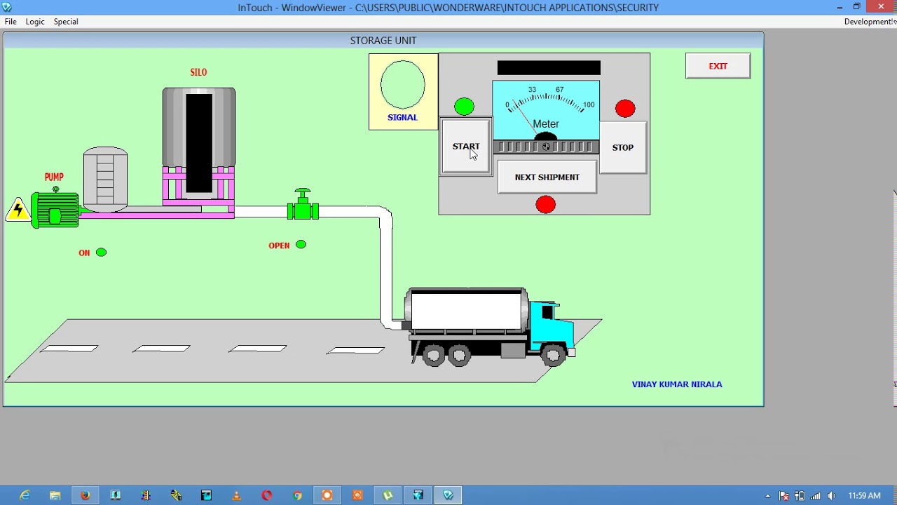This screenshot has width=897, height=505.
Task: Click the valve OPEN status light
Action: [x=301, y=245]
